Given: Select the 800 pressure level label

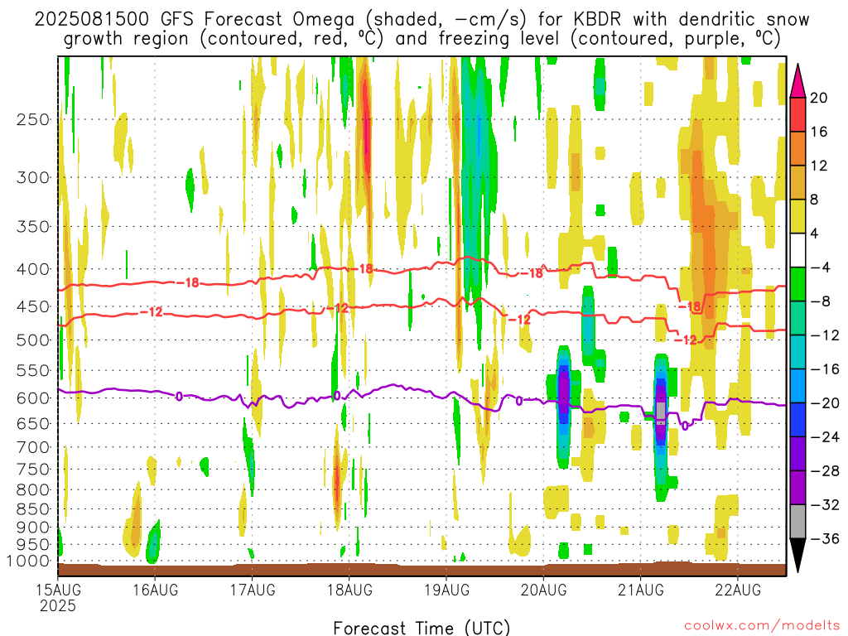Looking at the screenshot, I should pos(32,490).
